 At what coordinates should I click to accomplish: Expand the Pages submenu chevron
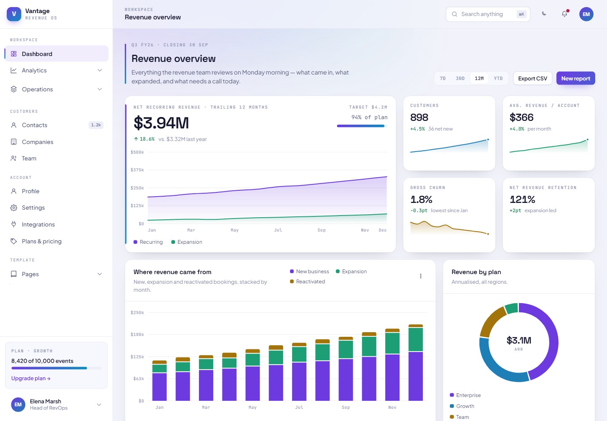coord(100,274)
